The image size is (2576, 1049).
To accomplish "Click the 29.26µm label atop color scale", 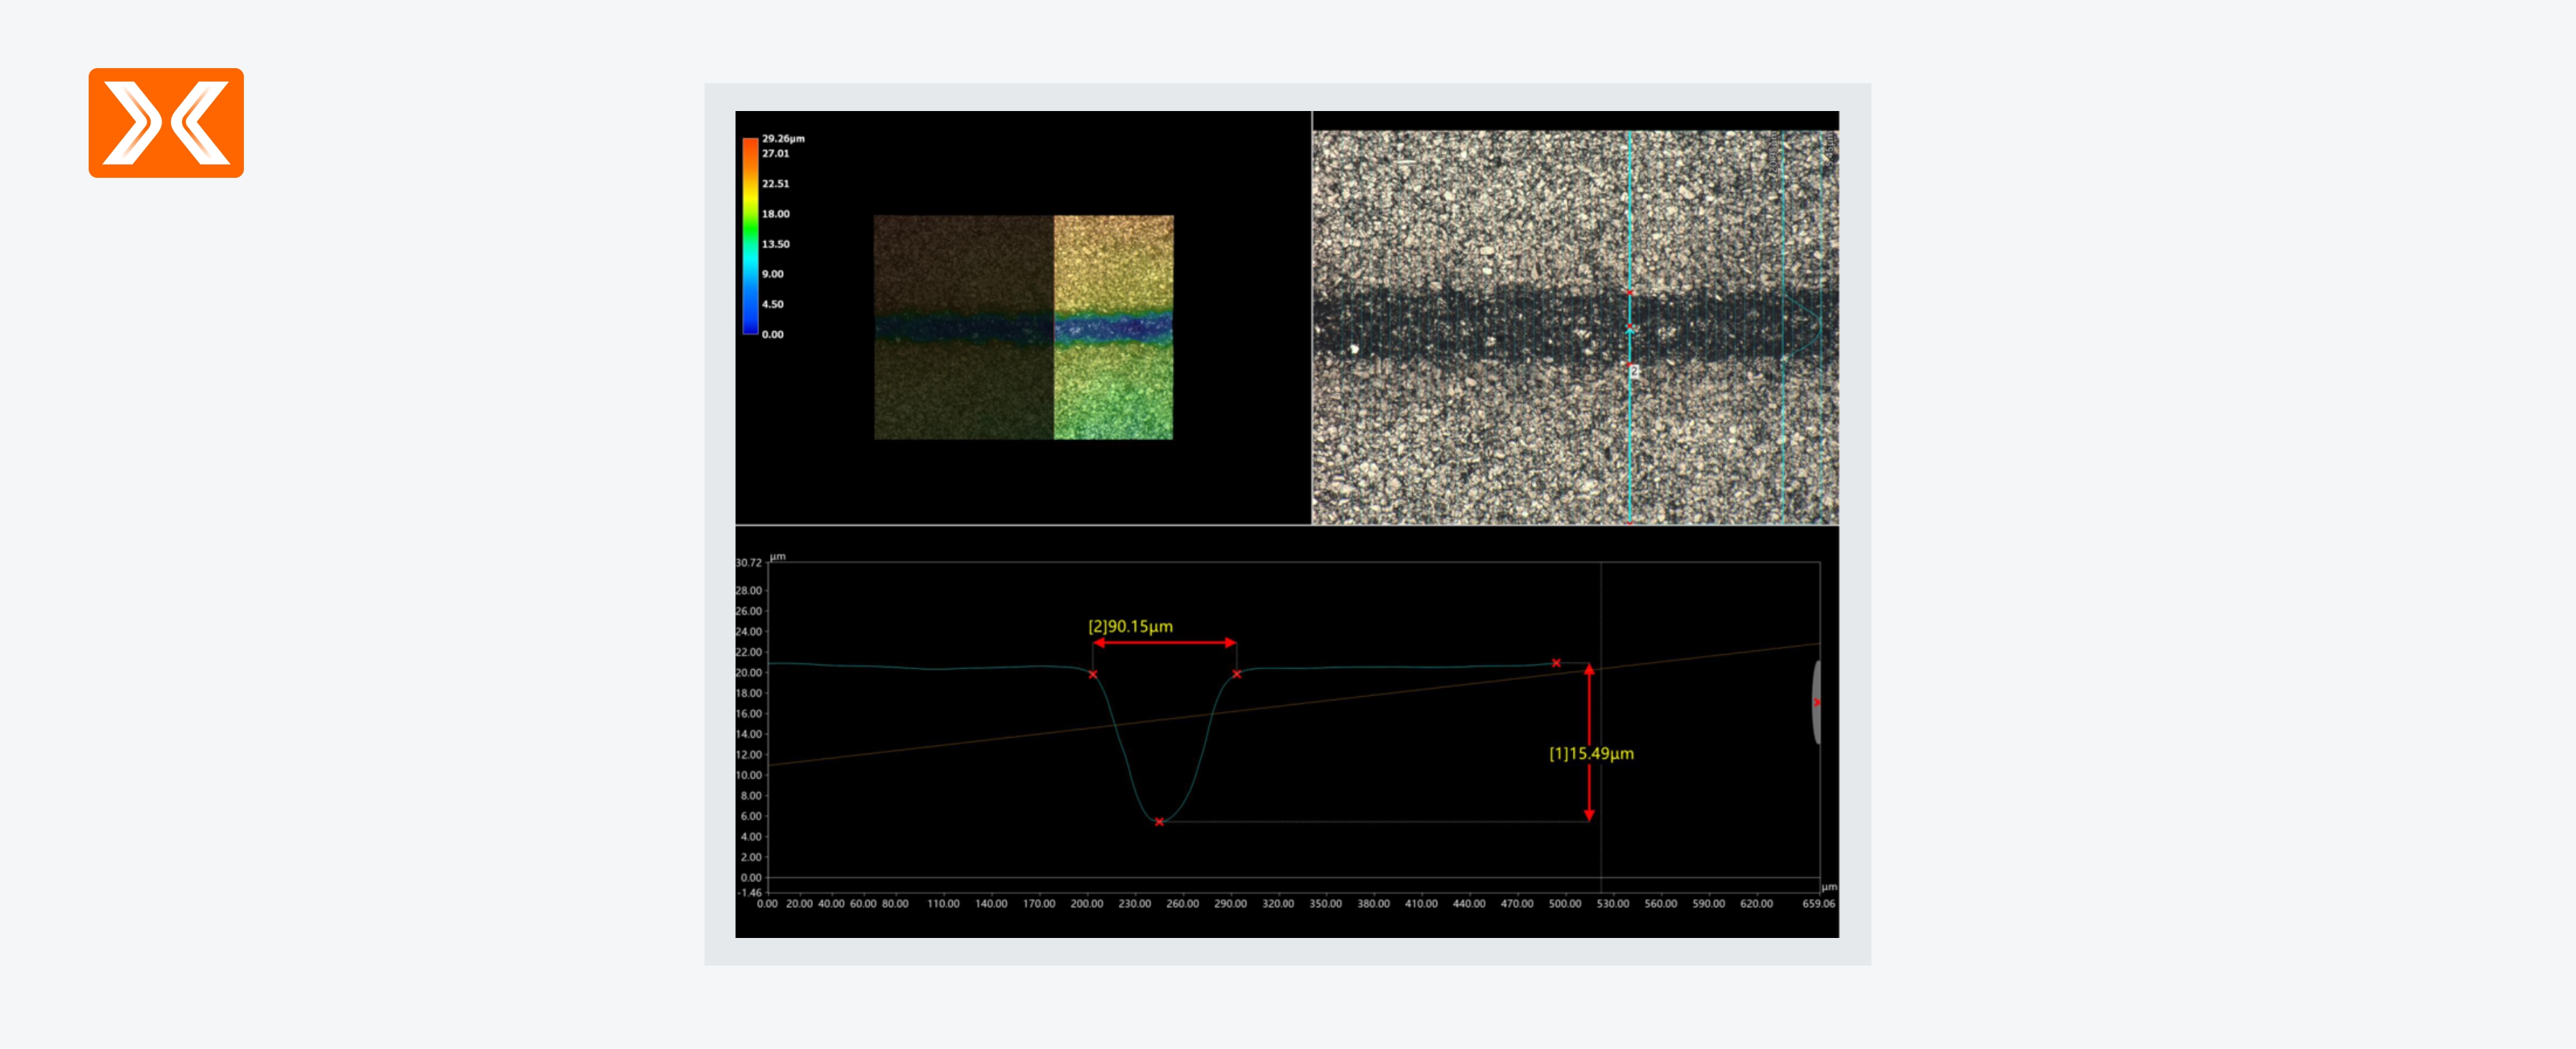I will 783,138.
